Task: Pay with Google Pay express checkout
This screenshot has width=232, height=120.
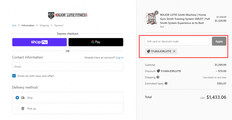Action: point(96,42)
